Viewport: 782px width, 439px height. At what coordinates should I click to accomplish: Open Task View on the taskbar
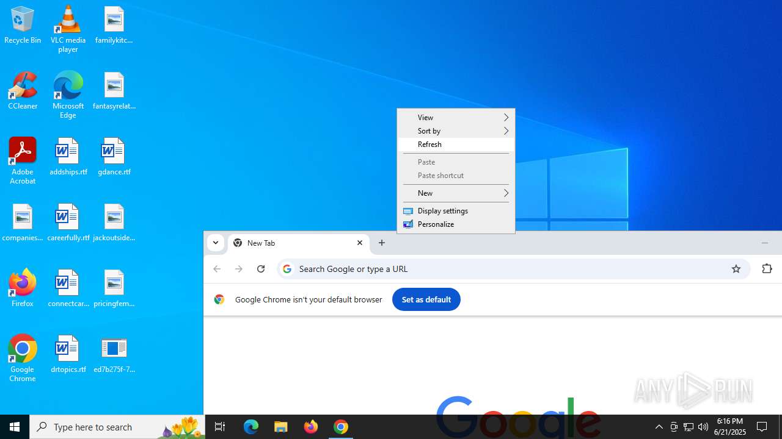click(x=220, y=427)
